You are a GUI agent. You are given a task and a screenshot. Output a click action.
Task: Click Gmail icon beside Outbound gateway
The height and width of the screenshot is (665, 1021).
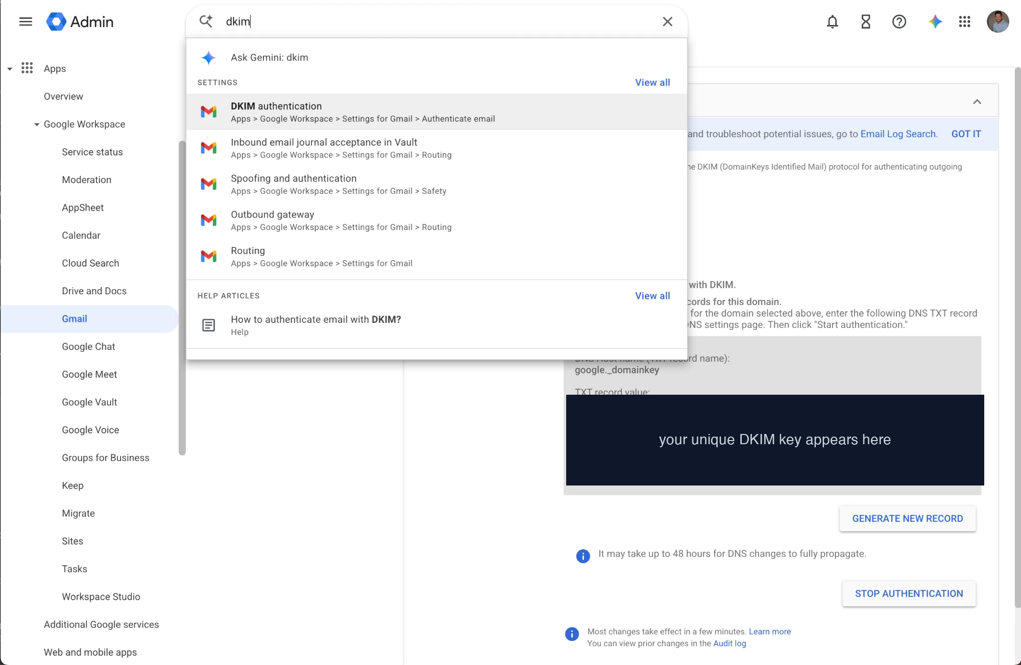(208, 220)
